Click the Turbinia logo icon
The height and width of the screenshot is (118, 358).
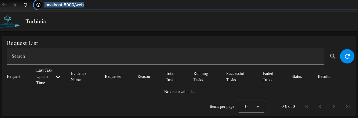(9, 22)
